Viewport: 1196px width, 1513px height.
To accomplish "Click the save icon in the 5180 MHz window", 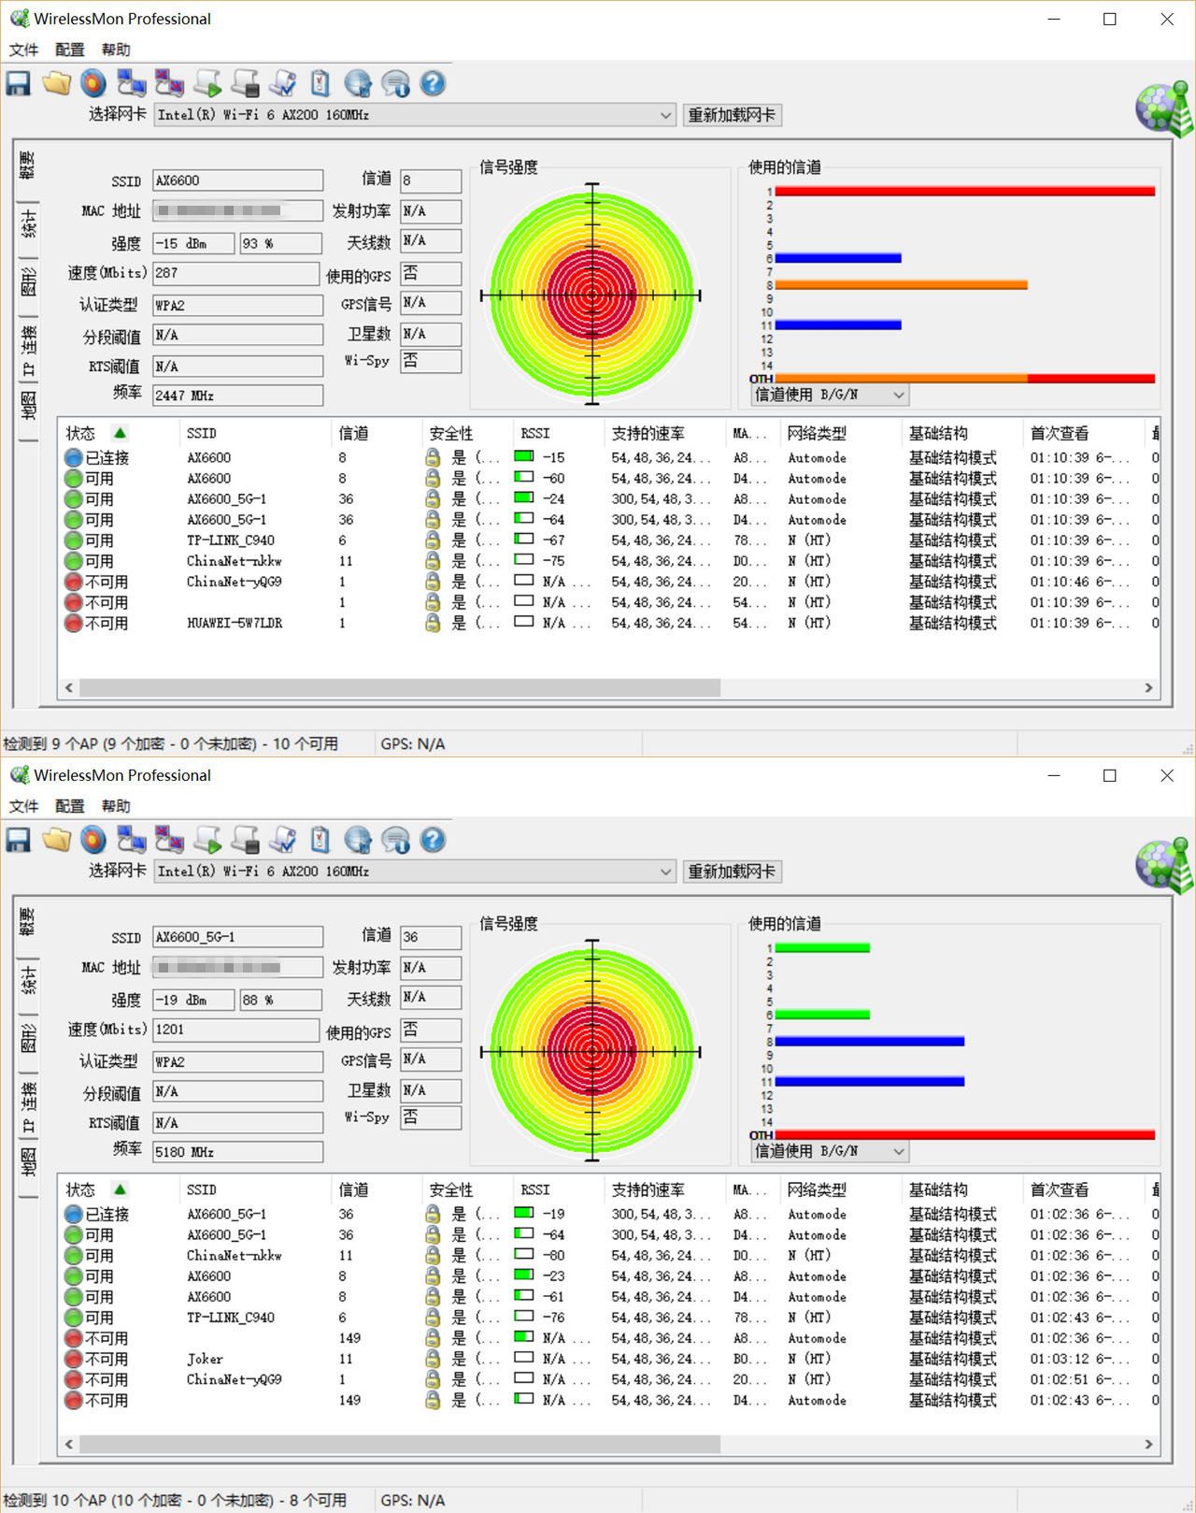I will (19, 841).
